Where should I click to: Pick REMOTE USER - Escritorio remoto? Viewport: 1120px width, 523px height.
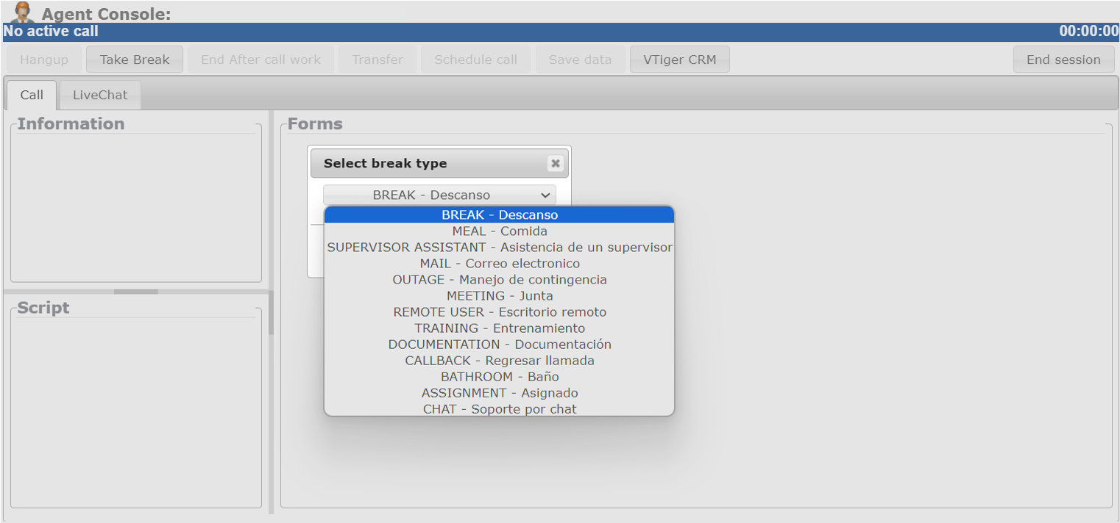pos(499,312)
